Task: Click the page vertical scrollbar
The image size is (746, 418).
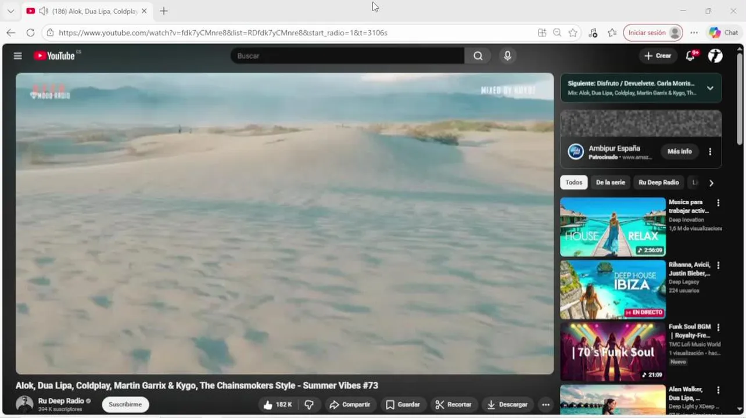Action: (x=740, y=99)
